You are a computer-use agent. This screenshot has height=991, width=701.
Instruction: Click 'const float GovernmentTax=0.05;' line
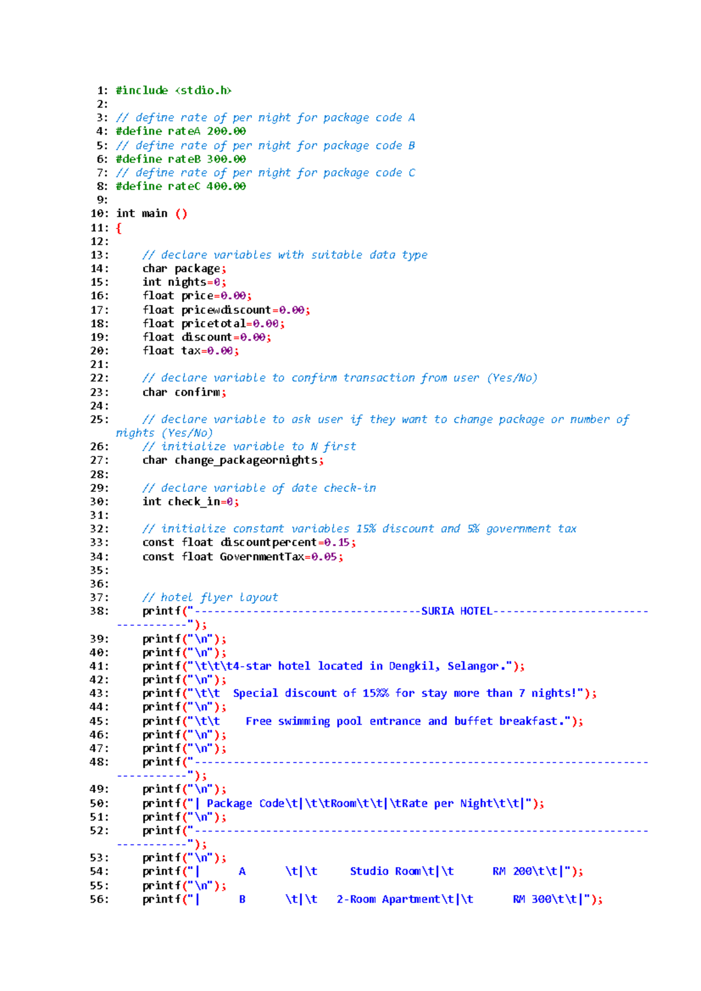tap(242, 557)
